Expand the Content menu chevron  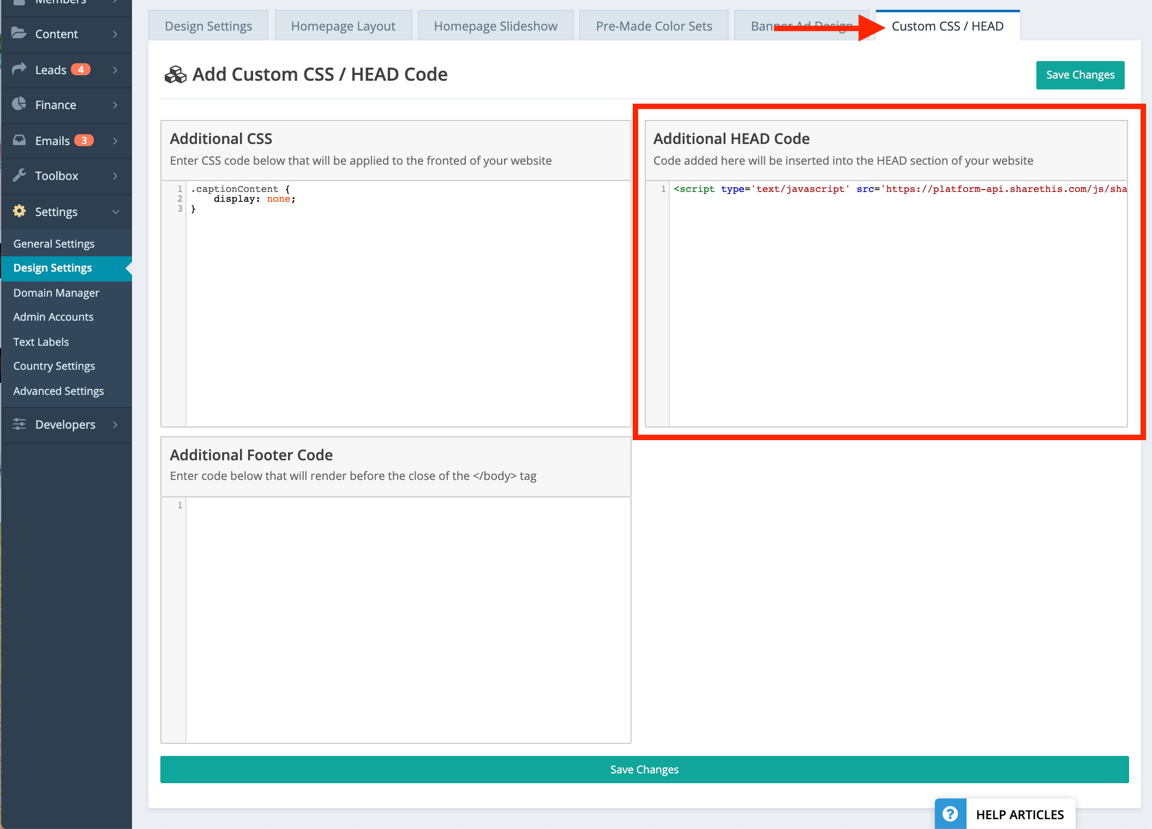coord(115,34)
